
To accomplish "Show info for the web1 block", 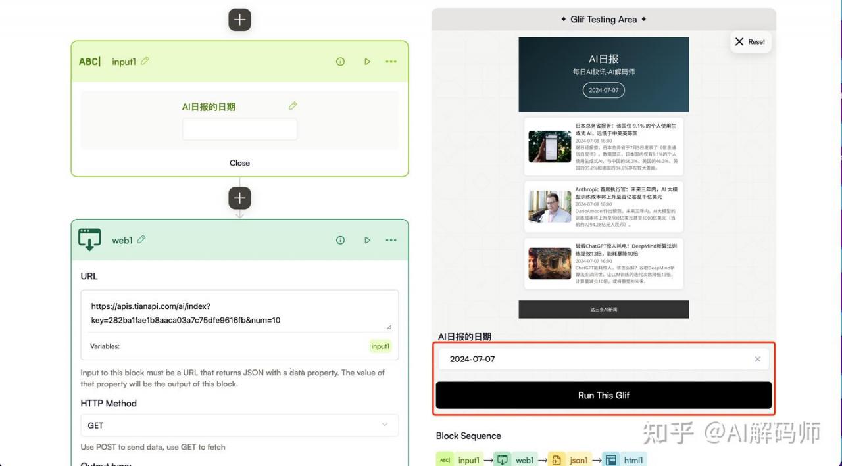I will point(340,240).
